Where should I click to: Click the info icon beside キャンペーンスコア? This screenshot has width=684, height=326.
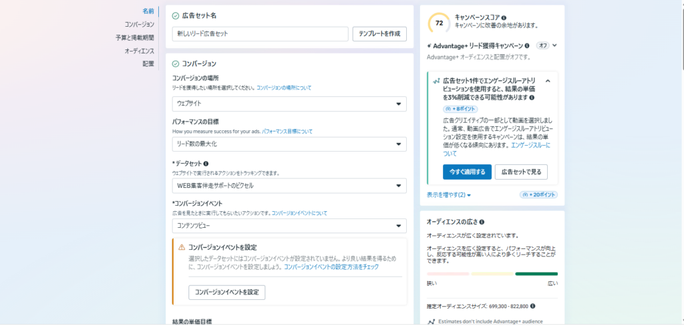pyautogui.click(x=504, y=17)
